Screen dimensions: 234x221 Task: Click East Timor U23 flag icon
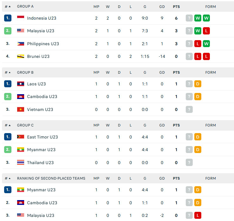[x=21, y=137]
